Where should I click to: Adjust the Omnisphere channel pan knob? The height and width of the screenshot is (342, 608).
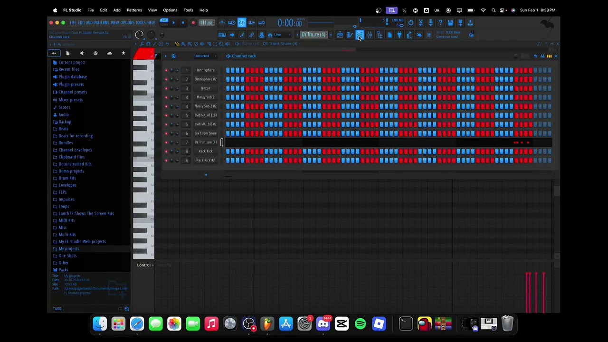[x=172, y=70]
